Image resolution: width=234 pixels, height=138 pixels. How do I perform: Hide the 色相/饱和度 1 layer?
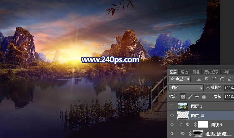click(172, 134)
